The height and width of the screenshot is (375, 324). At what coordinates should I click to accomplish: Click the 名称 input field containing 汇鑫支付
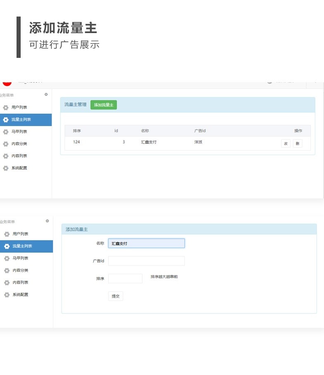tap(146, 244)
